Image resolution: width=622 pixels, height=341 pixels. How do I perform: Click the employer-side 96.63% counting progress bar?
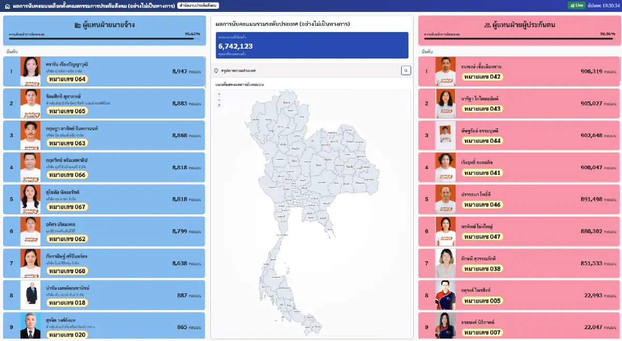pyautogui.click(x=104, y=38)
